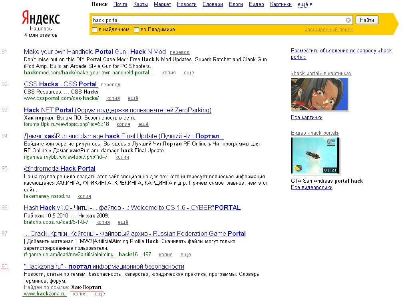Expand the 'ещё' services dropdown
410x303 pixels.
pos(305,4)
